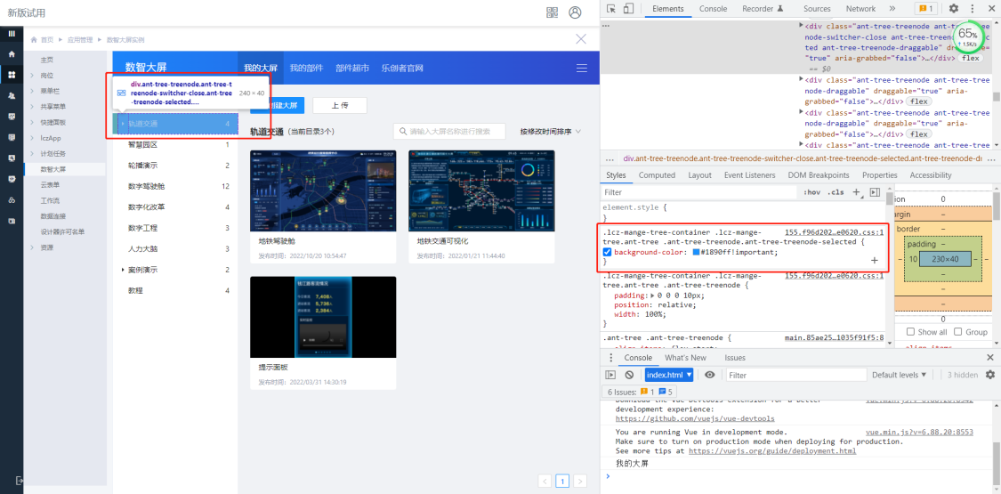Click the #1890ff color swatch
Screen dimensions: 1001x494
point(697,252)
